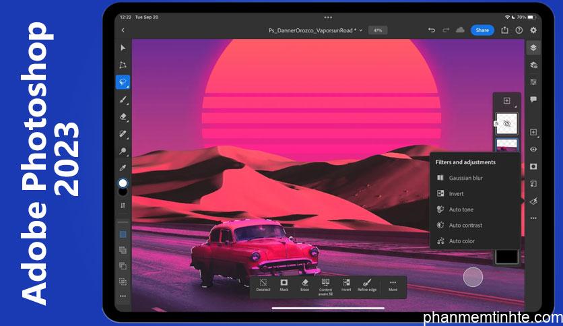Image resolution: width=563 pixels, height=326 pixels.
Task: Open the layer properties sliders panel
Action: click(533, 82)
